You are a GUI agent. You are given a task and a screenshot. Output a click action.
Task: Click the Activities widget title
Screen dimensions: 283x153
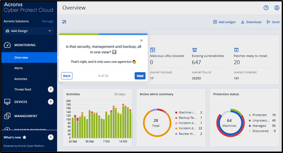[x=73, y=94]
